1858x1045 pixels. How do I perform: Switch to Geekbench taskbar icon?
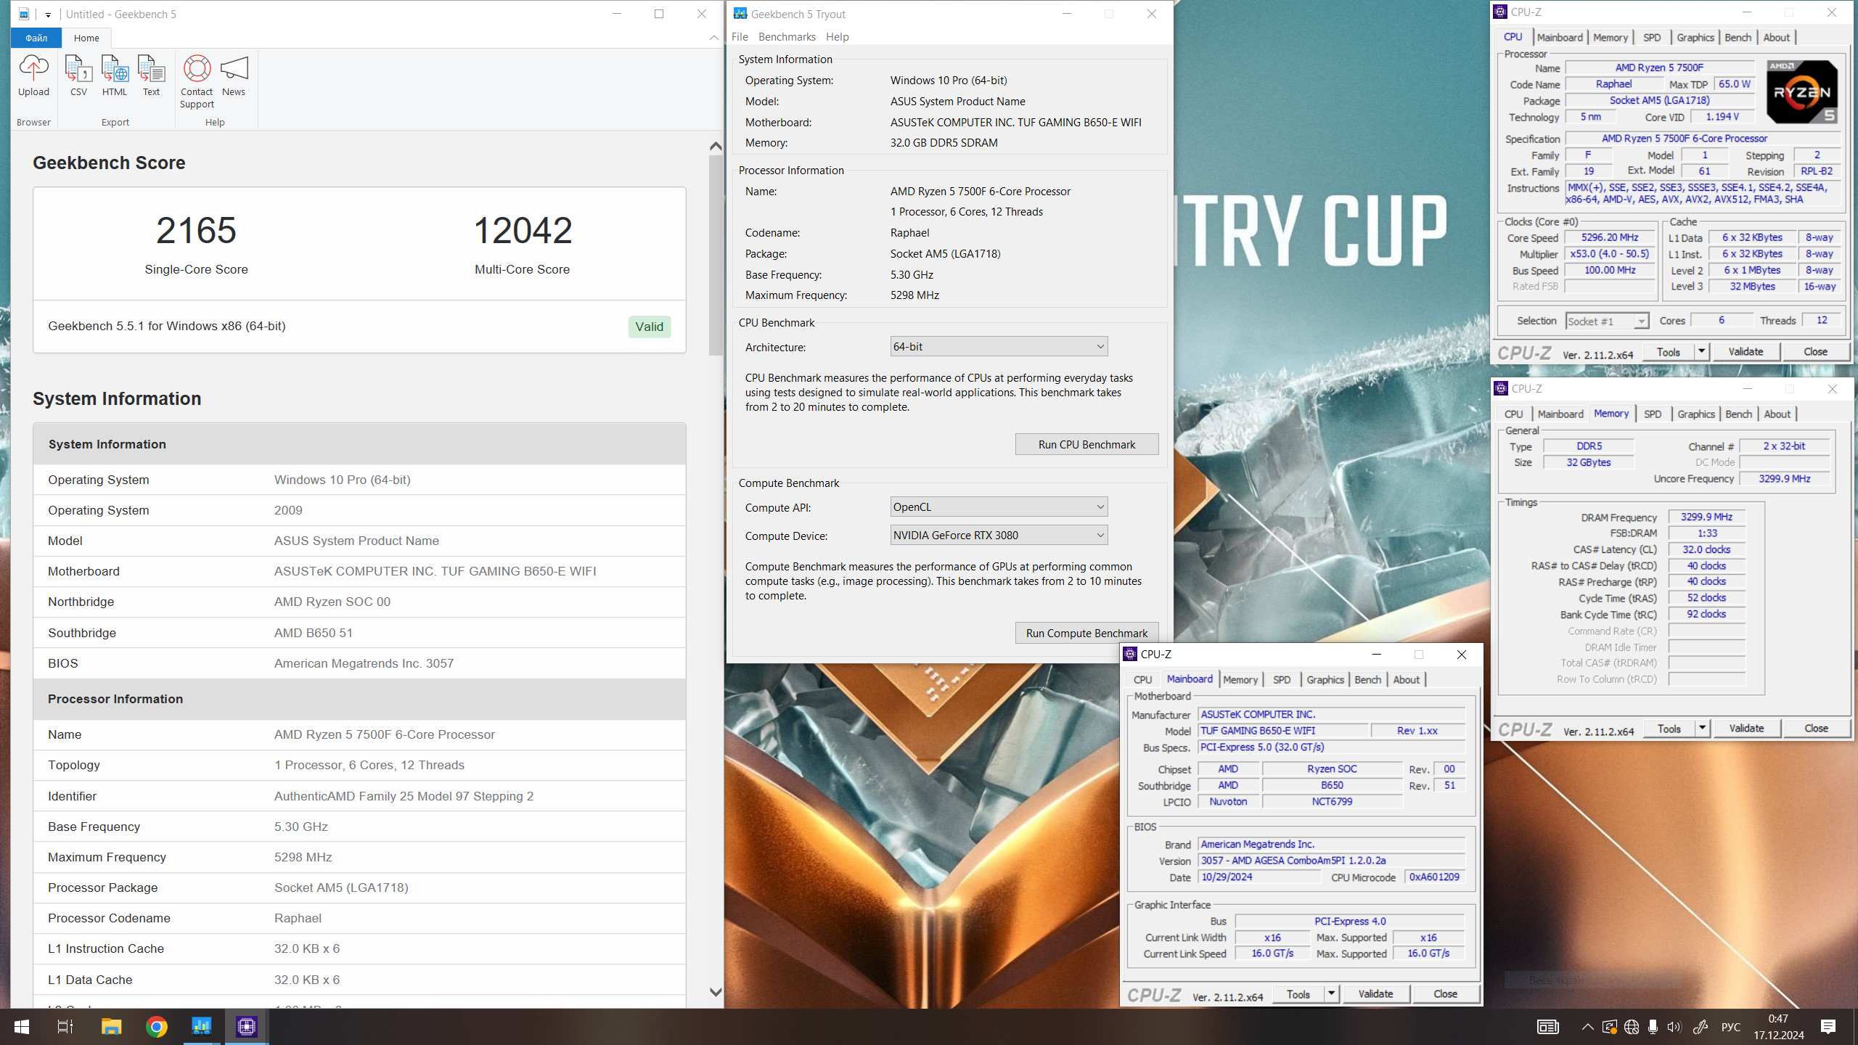(x=201, y=1027)
